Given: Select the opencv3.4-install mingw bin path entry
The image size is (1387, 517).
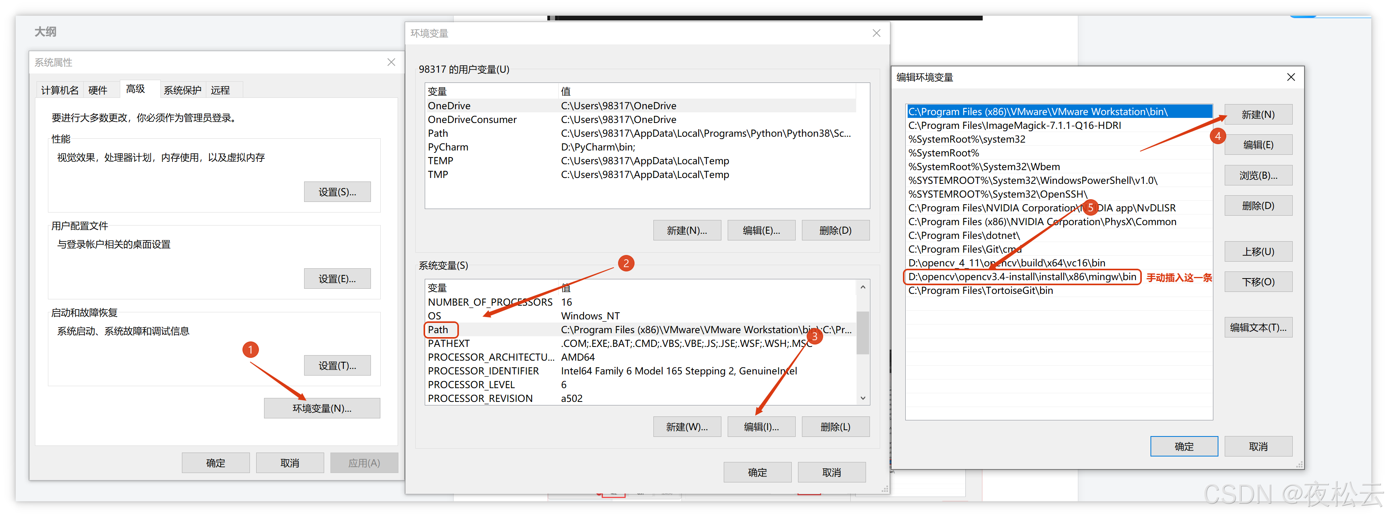Looking at the screenshot, I should click(1022, 277).
